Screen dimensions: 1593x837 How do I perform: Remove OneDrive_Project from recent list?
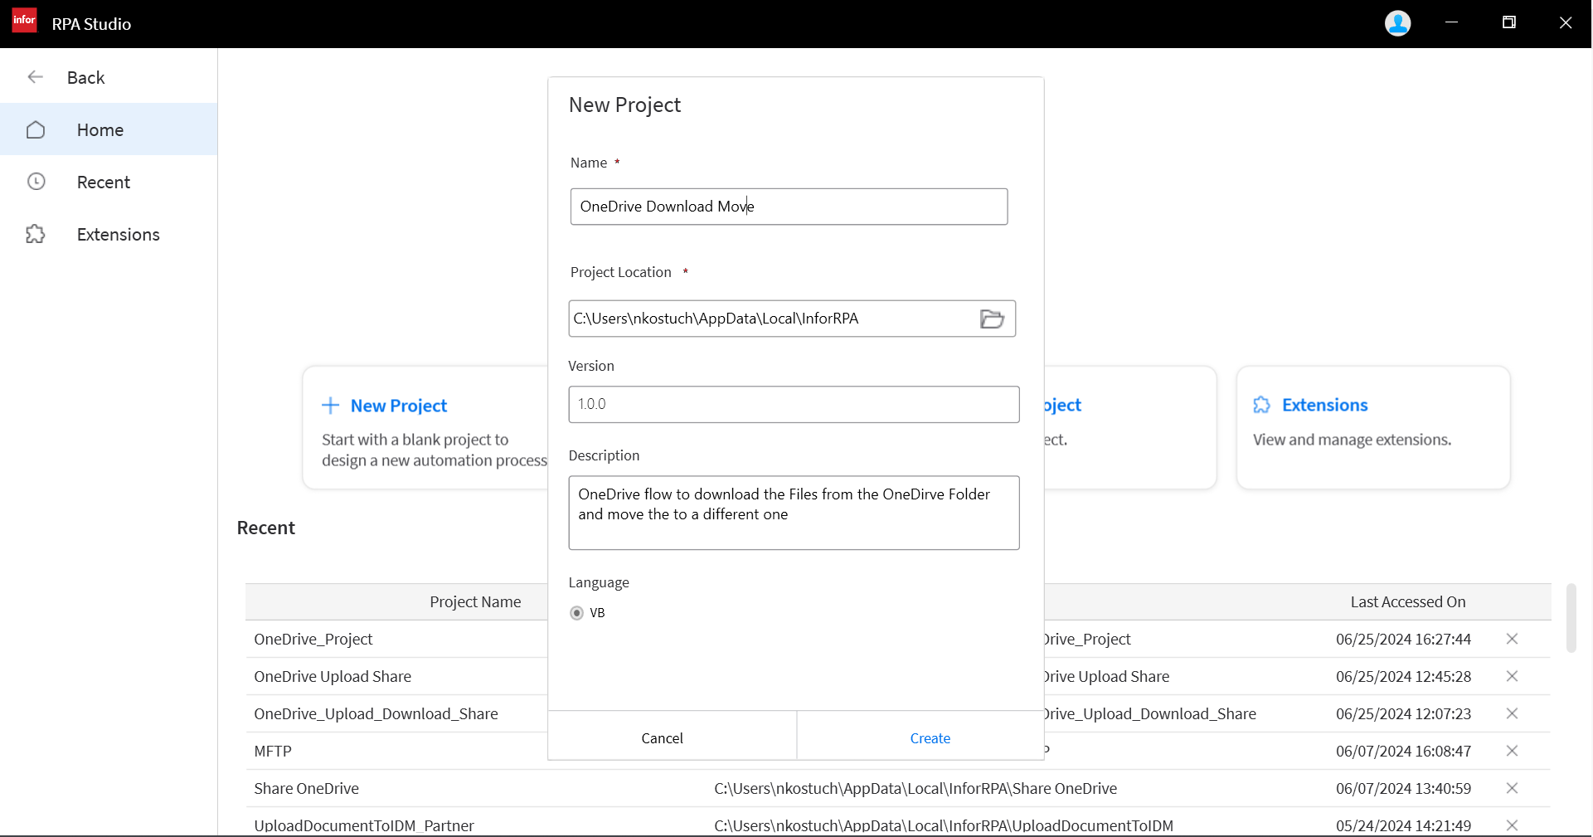[x=1512, y=639]
